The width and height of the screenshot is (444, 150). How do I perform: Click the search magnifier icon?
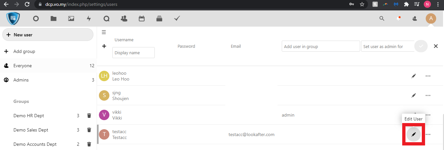click(382, 19)
